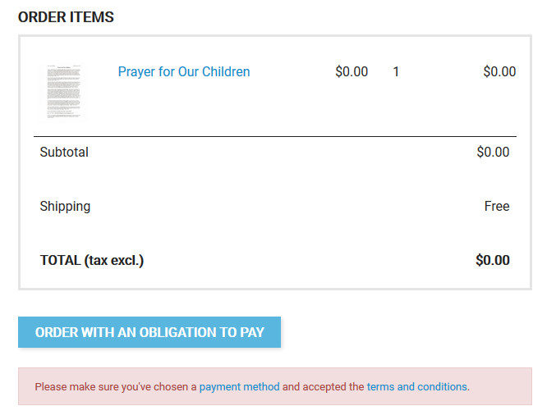Click Order with an Obligation to Pay
Screen dimensions: 556x415
coord(149,332)
